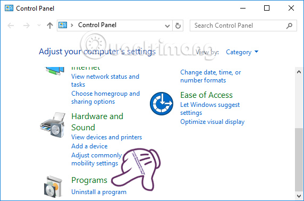Expand the address bar history dropdown
The image size is (304, 201).
tap(167, 26)
